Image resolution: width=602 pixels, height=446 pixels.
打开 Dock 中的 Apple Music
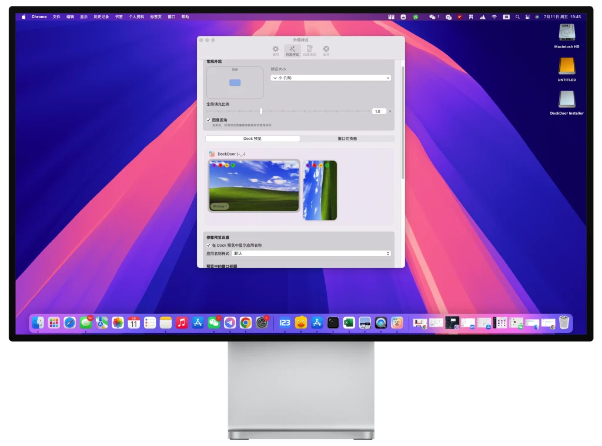[x=180, y=322]
